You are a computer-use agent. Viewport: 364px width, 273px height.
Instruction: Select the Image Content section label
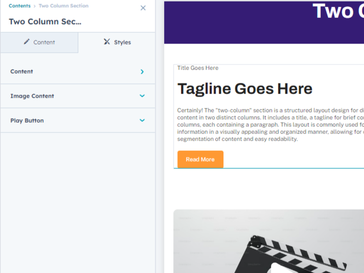pyautogui.click(x=32, y=96)
